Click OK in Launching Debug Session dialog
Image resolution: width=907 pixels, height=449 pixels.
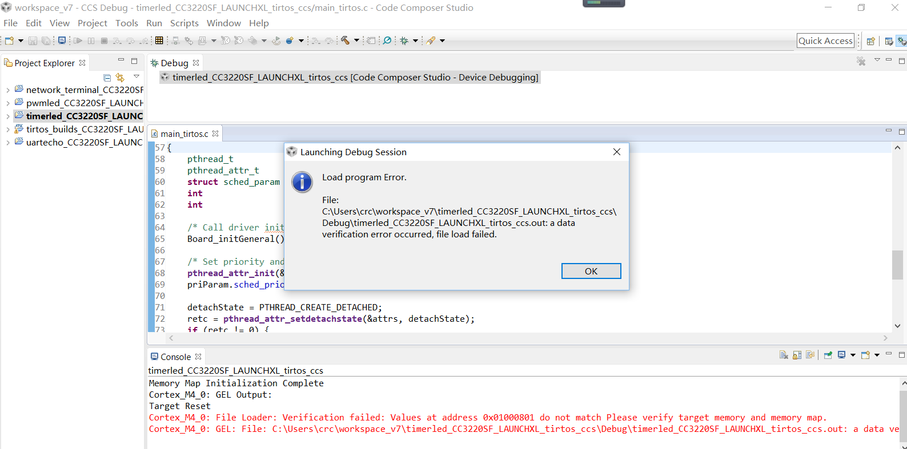point(591,271)
